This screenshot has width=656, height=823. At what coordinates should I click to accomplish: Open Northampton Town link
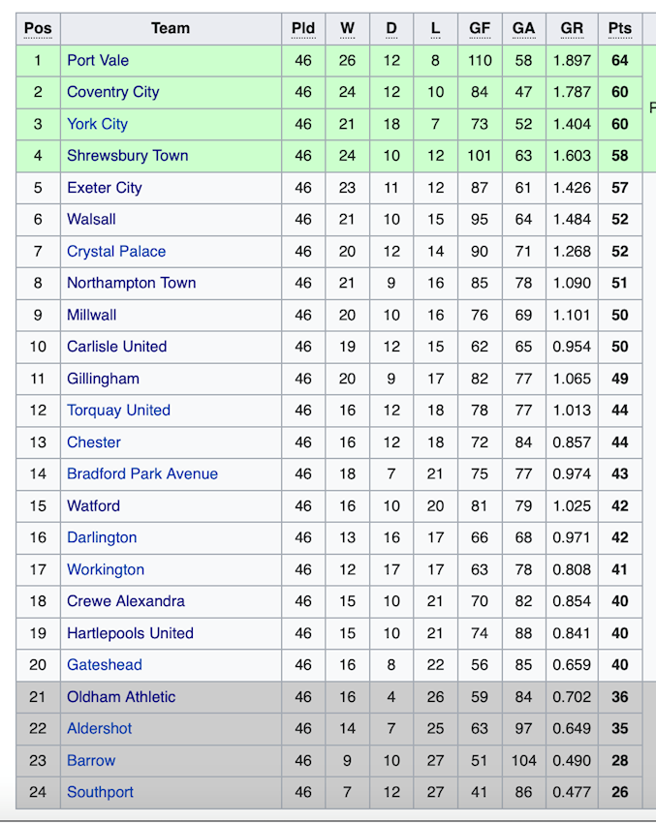[132, 283]
